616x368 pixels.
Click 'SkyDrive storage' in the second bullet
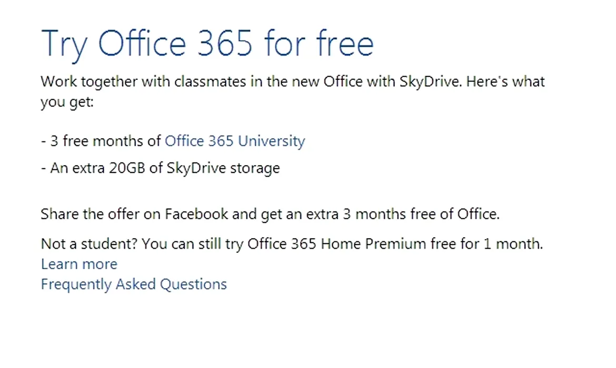(x=223, y=168)
